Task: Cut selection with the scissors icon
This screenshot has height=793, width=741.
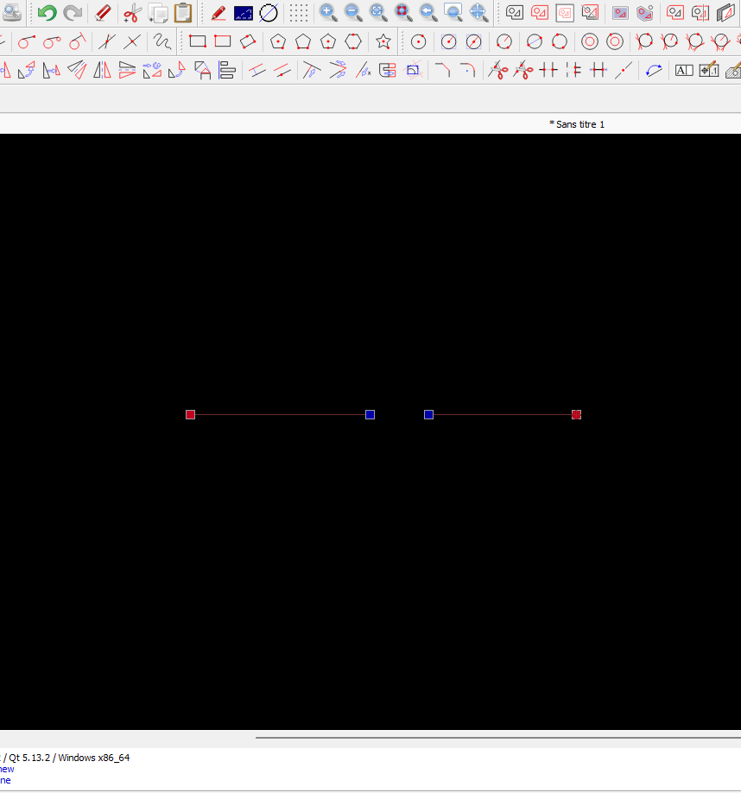Action: [x=132, y=13]
